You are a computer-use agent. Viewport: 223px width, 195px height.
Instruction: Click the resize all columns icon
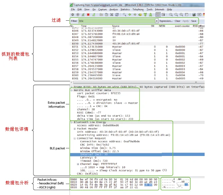tap(187, 15)
